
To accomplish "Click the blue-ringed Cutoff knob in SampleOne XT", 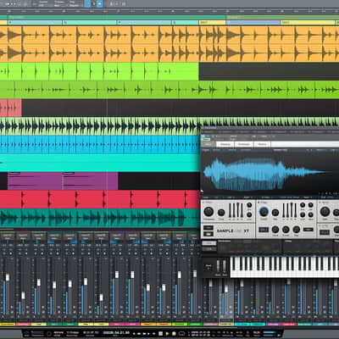I will click(264, 212).
